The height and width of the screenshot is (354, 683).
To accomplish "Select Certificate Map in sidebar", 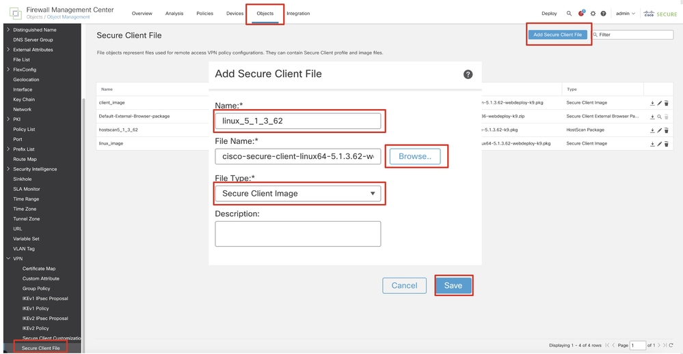I will tap(39, 269).
